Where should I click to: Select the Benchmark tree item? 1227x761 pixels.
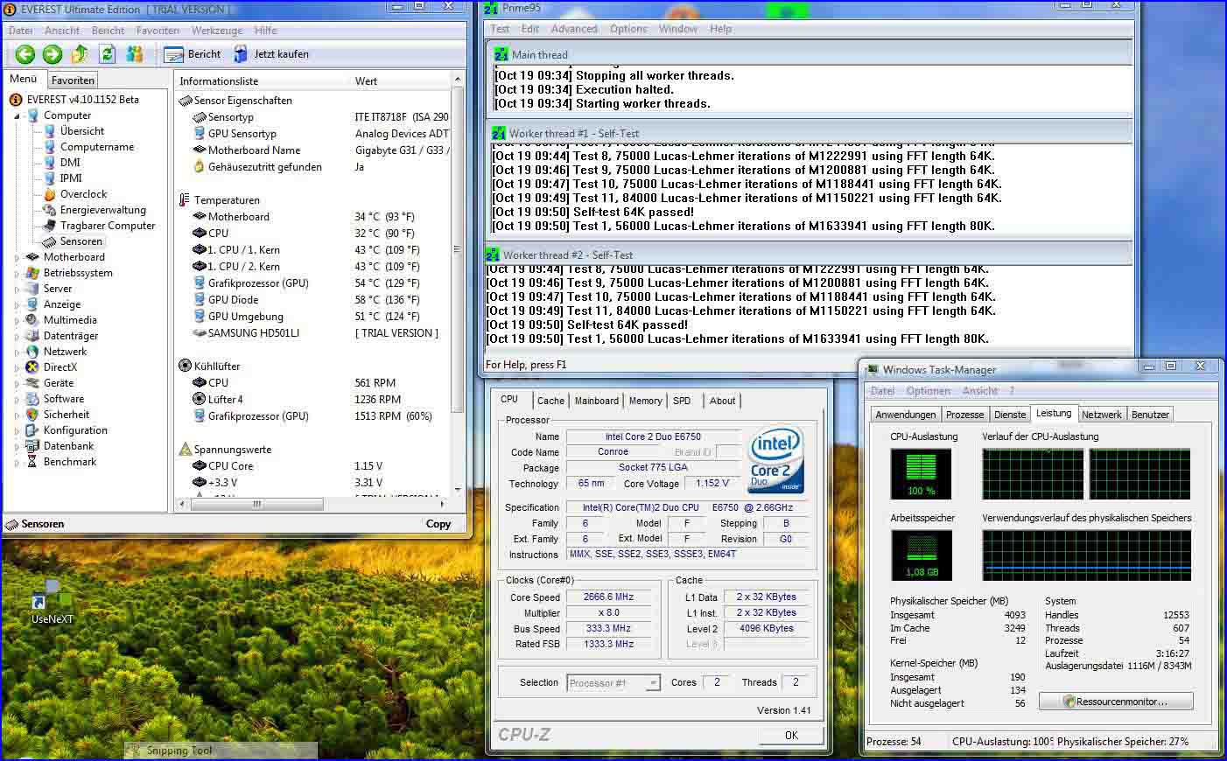[x=70, y=462]
